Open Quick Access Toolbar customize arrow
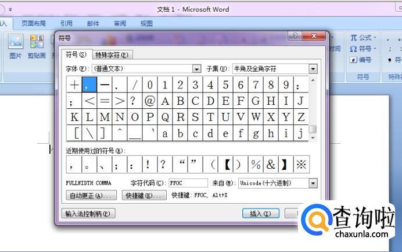The image size is (402, 252). pyautogui.click(x=10, y=9)
